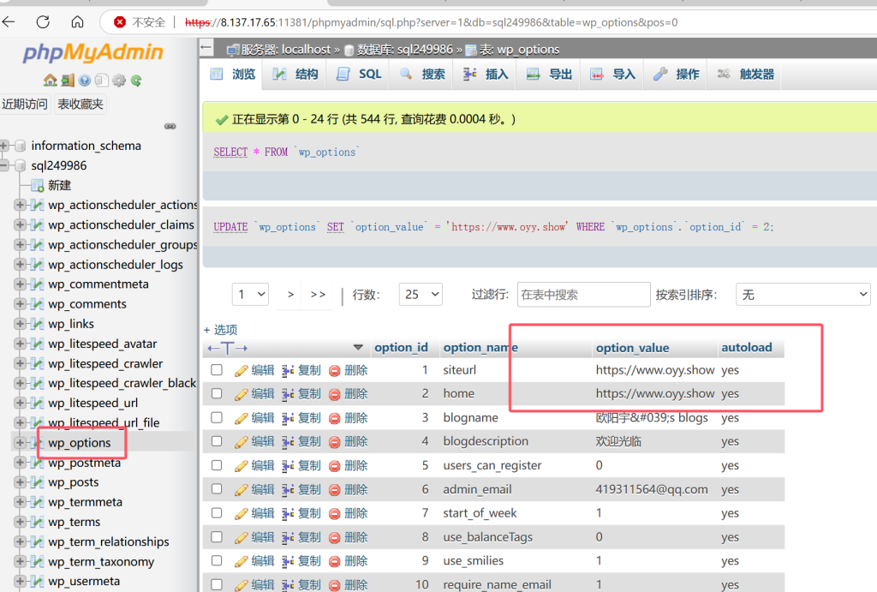Expand wp_terms table node
877x592 pixels.
(20, 522)
